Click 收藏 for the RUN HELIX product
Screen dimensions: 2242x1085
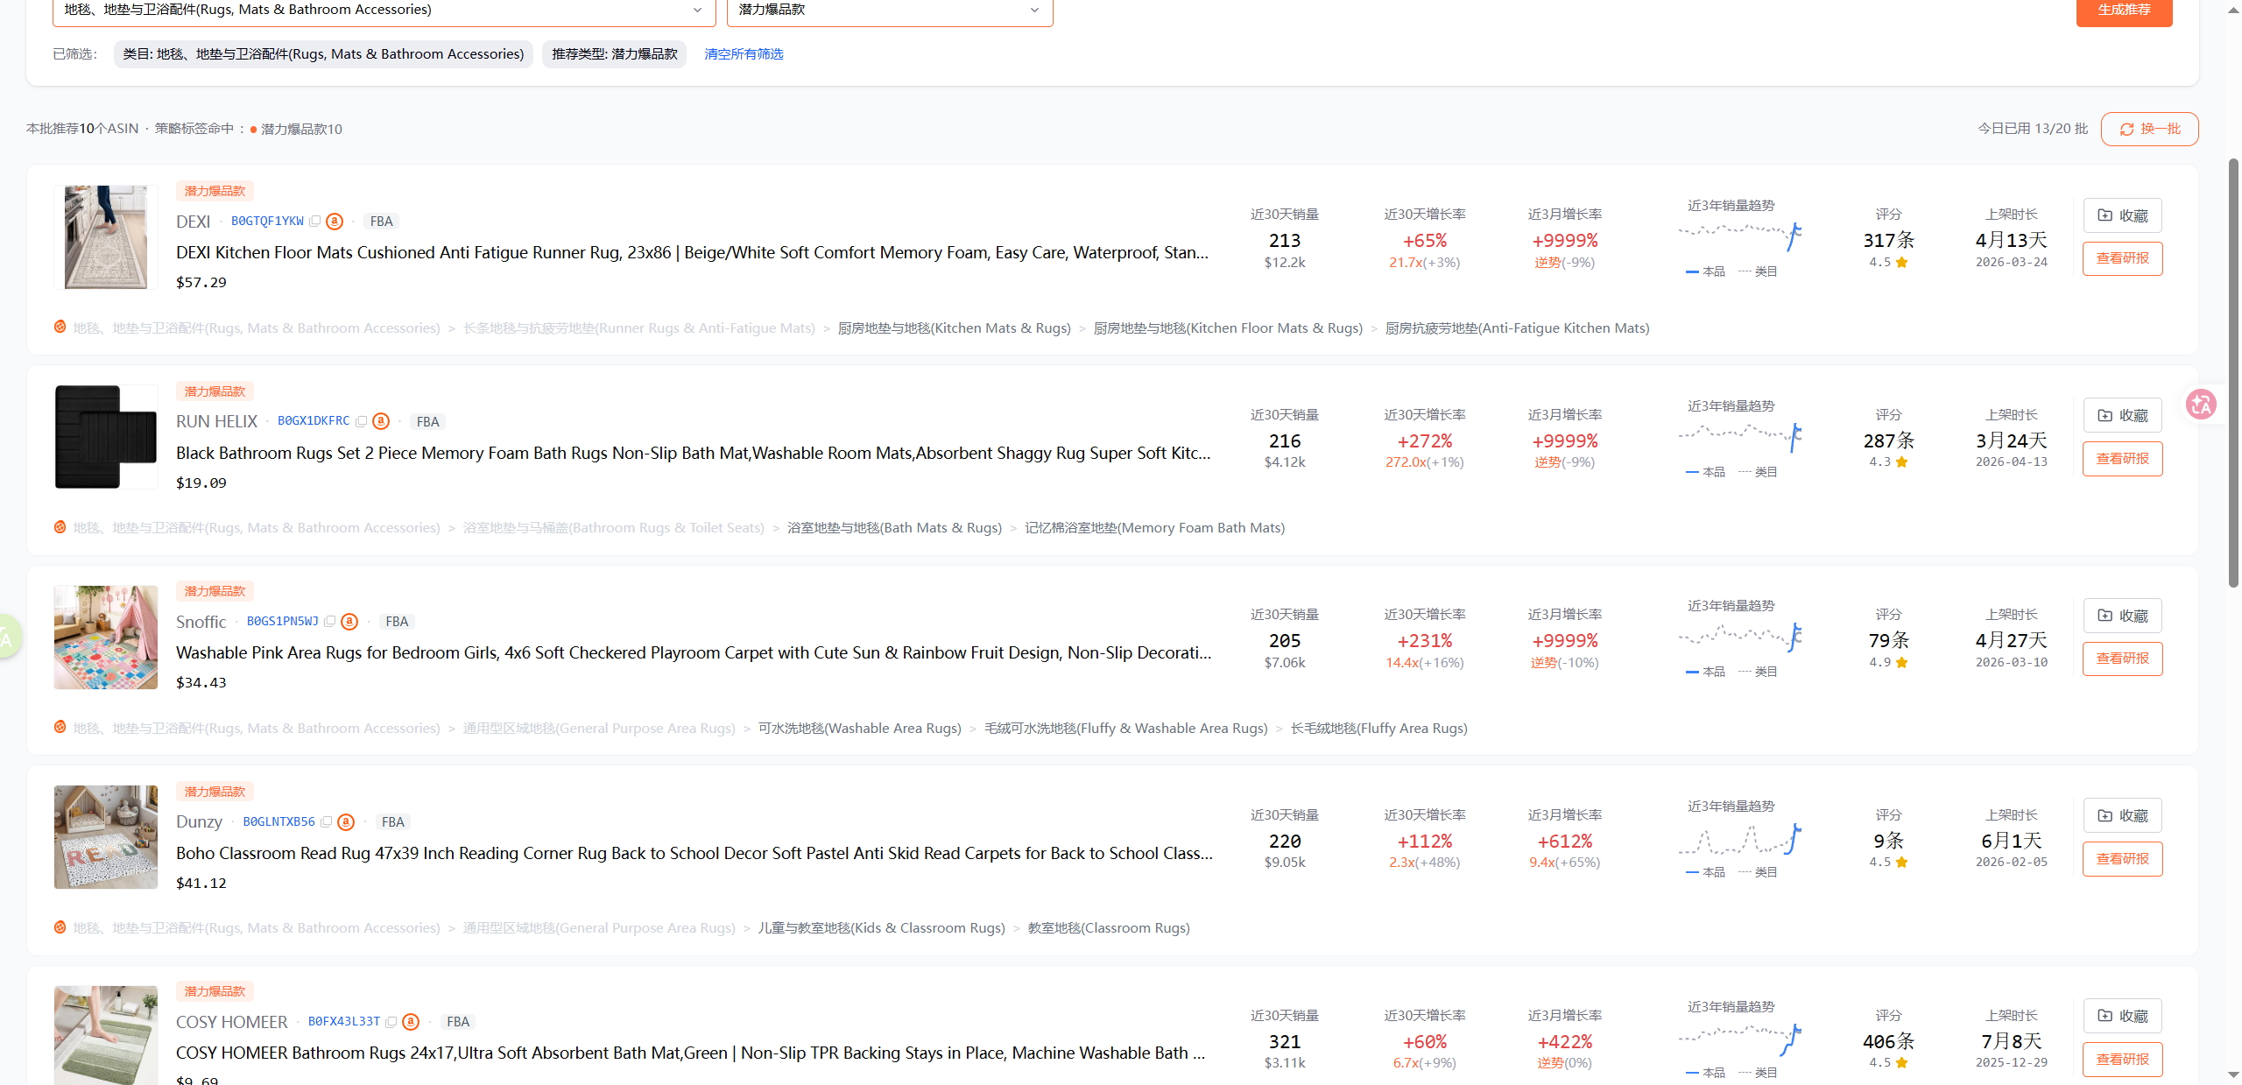pos(2122,415)
